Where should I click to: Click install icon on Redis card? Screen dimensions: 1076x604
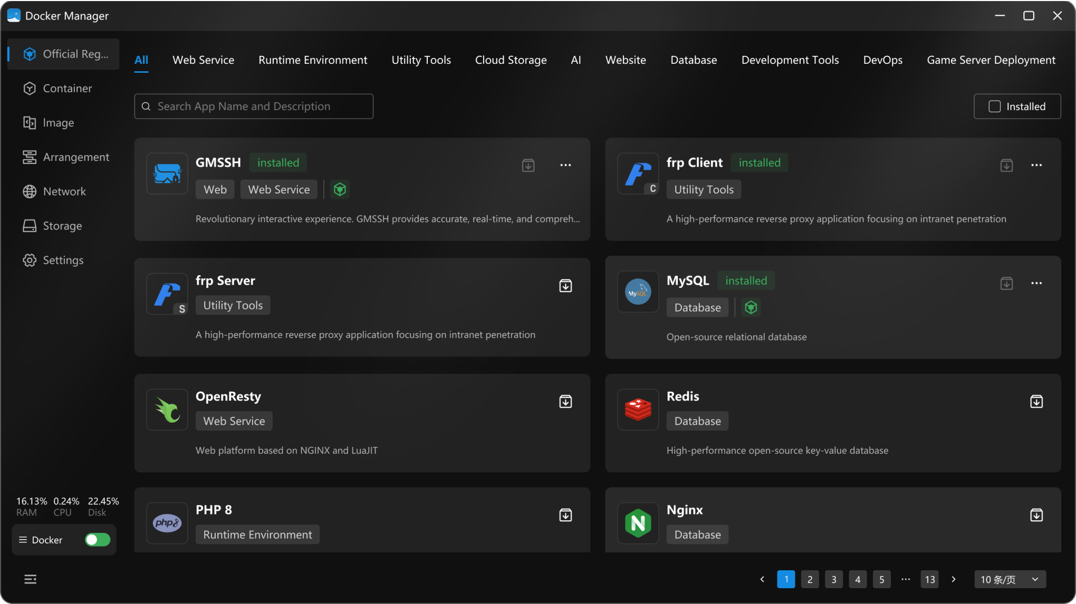point(1036,402)
